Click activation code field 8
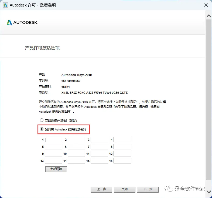This screenshot has width=212, height=198. click(122, 147)
